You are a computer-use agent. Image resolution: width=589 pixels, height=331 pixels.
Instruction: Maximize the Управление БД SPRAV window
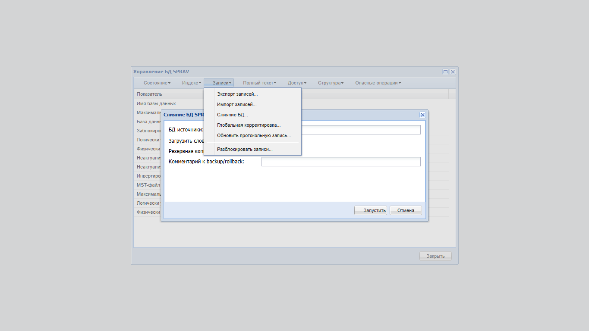pos(446,72)
